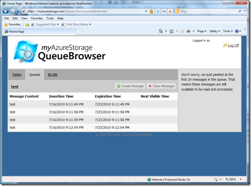Open the Safety command bar menu
Viewport: 251px width, 186px height.
215,31
